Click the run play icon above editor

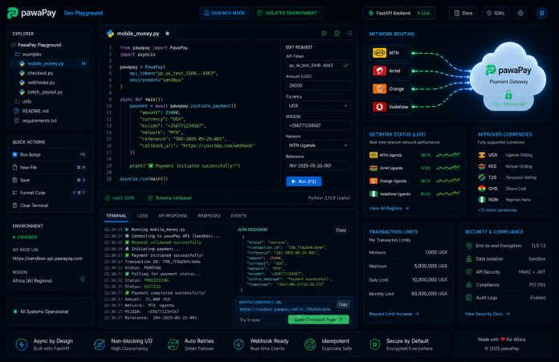click(x=324, y=33)
